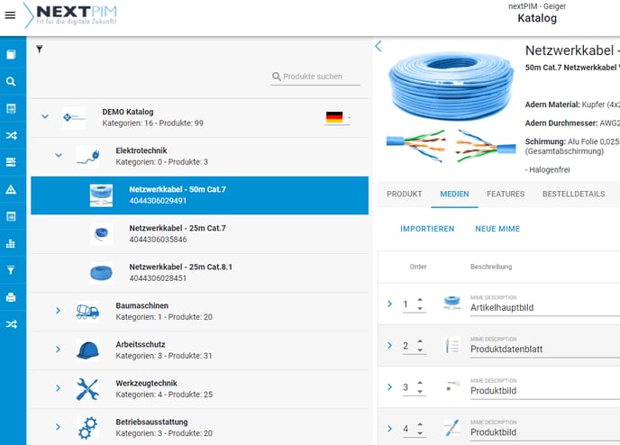Select Netzwerkkabel - 50m Cat.7 product row
Screen dimensions: 620x445
click(200, 195)
